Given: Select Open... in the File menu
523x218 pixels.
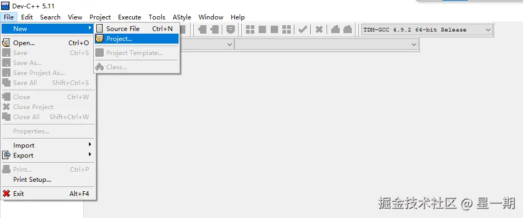Looking at the screenshot, I should point(48,43).
